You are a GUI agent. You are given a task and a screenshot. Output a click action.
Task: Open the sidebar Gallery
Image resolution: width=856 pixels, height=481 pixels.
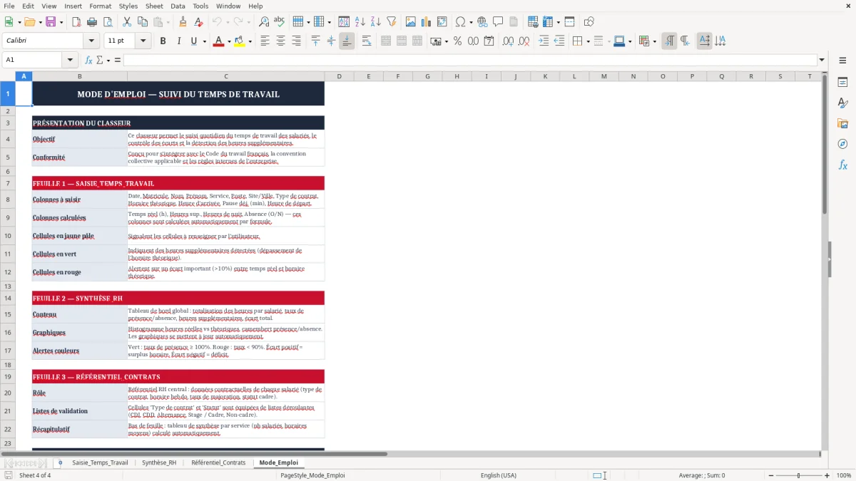(x=842, y=123)
